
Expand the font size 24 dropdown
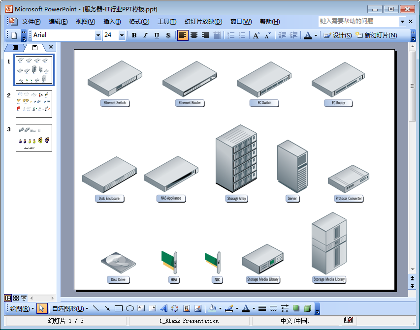(122, 35)
